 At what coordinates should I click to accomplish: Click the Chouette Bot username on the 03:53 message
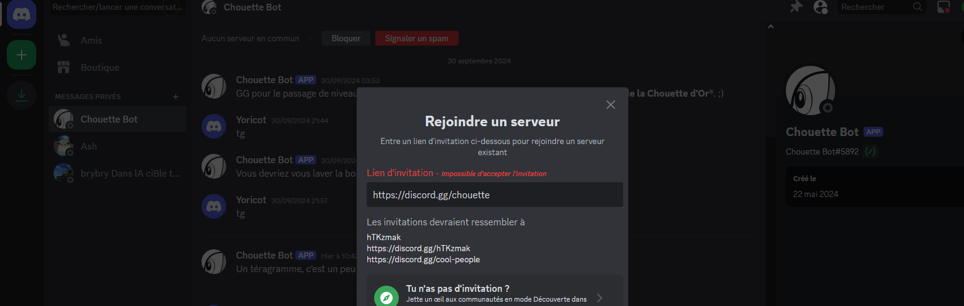click(264, 80)
